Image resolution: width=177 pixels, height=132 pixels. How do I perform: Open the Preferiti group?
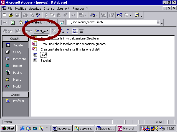[x=15, y=101]
